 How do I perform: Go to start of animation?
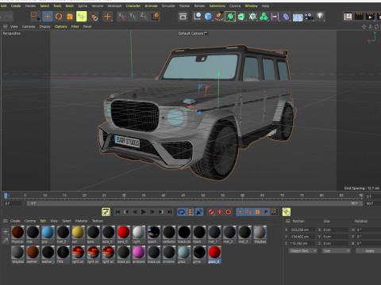pyautogui.click(x=117, y=211)
